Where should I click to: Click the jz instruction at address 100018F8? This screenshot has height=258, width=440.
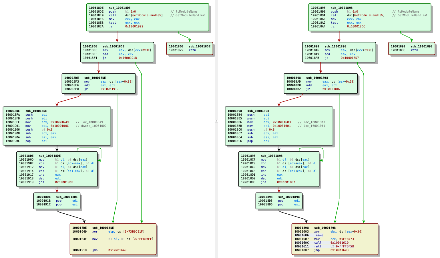pyautogui.click(x=91, y=89)
